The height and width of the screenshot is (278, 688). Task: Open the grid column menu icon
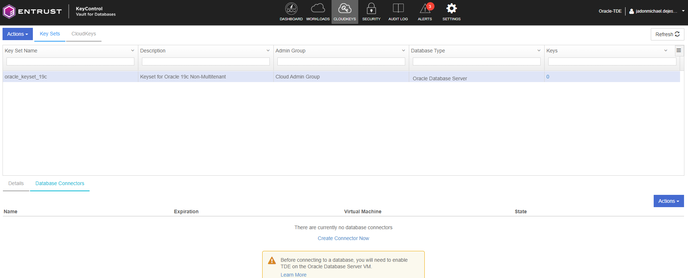tap(679, 51)
